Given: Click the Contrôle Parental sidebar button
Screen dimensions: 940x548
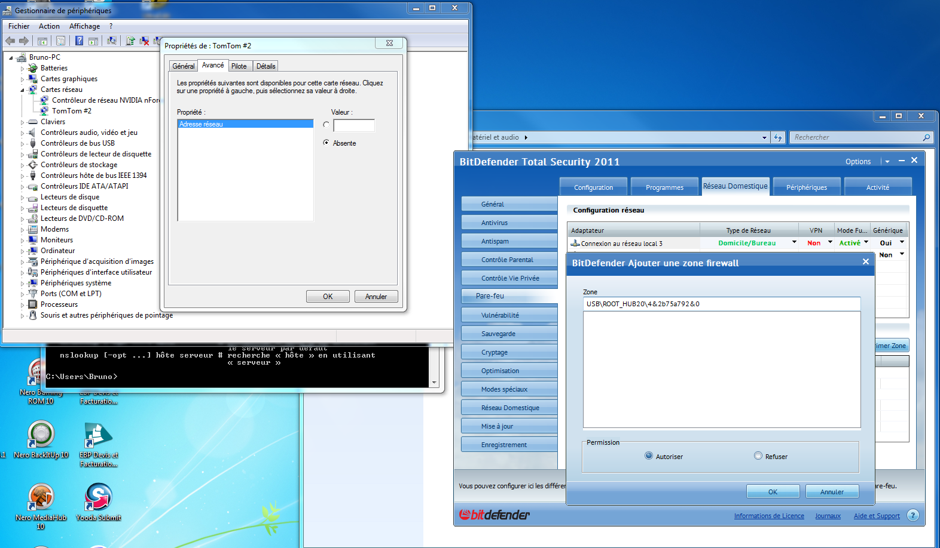Looking at the screenshot, I should [509, 259].
